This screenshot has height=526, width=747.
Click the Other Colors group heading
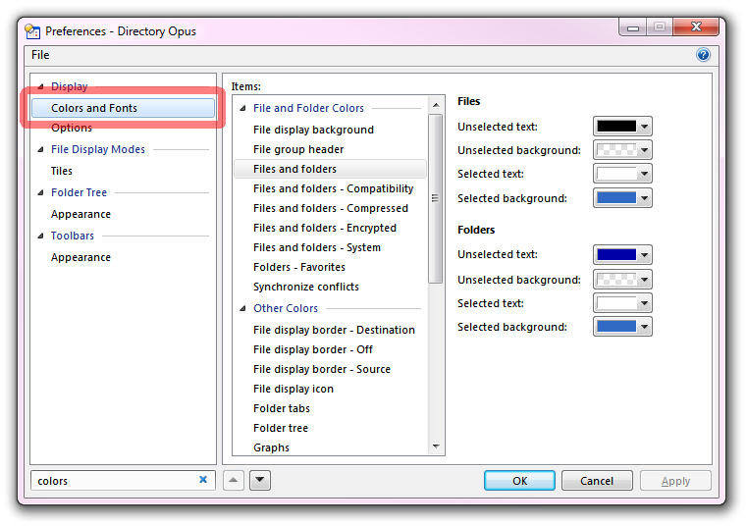coord(286,309)
